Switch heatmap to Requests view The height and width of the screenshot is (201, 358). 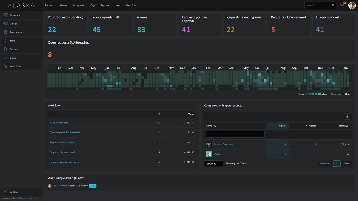[x=336, y=94]
